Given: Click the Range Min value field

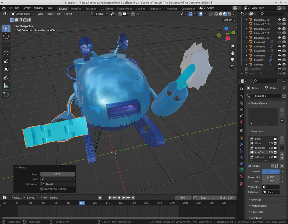Looking at the screenshot, I should [x=271, y=177].
